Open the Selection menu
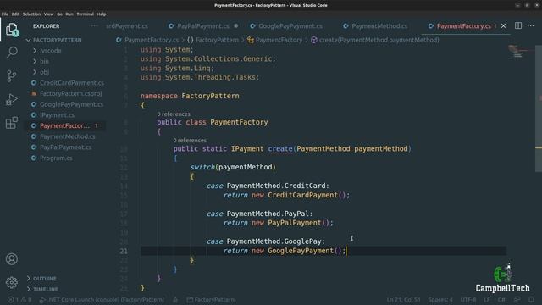This screenshot has width=542, height=305. (31, 14)
